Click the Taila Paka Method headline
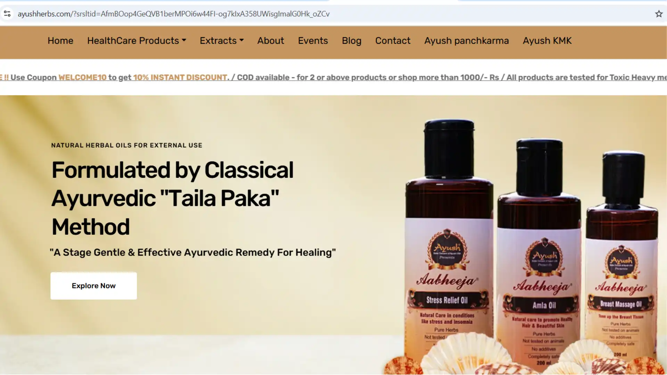The height and width of the screenshot is (375, 667). click(x=172, y=198)
